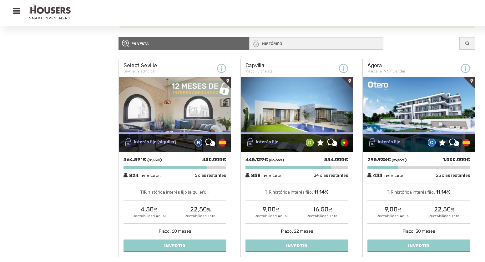Image resolution: width=485 pixels, height=262 pixels.
Task: Click '534.000€' target amount
Action: click(336, 160)
